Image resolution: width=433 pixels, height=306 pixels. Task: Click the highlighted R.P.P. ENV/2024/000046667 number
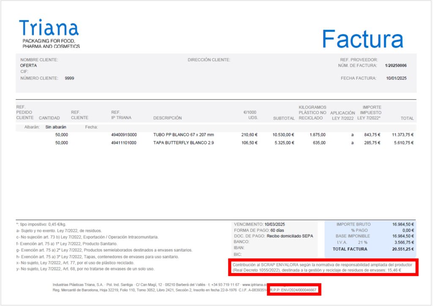pos(294,290)
